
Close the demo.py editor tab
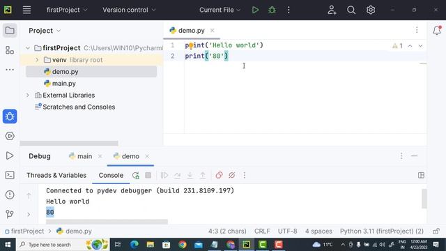(x=212, y=31)
